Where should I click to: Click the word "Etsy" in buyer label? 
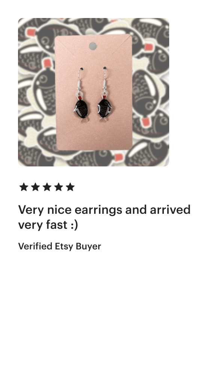(64, 246)
